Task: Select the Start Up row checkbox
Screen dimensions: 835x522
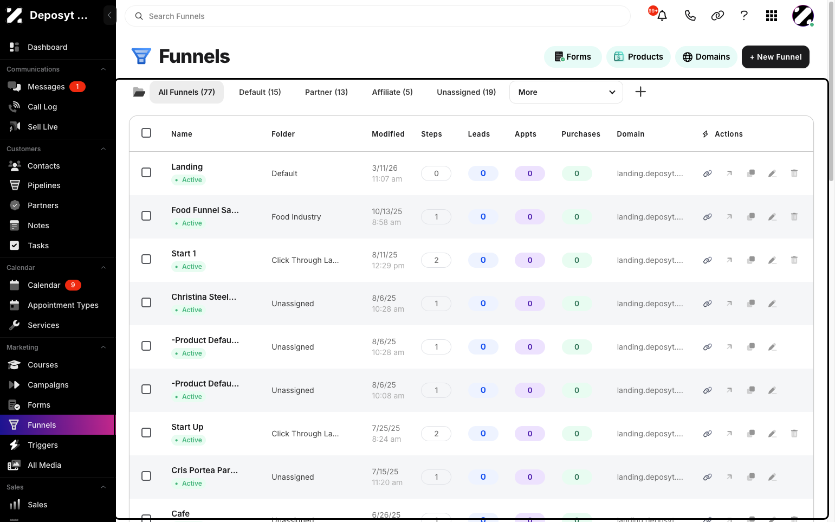Action: [x=146, y=433]
